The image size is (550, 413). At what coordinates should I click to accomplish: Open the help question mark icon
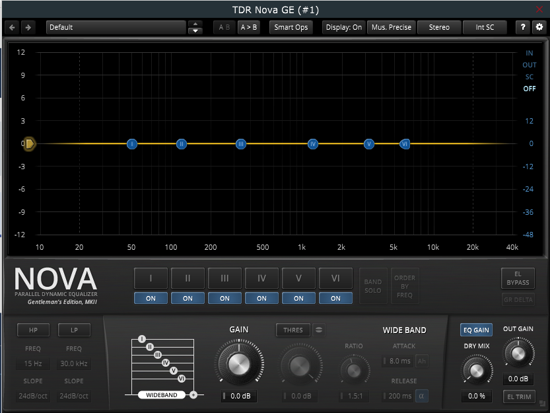pyautogui.click(x=523, y=27)
